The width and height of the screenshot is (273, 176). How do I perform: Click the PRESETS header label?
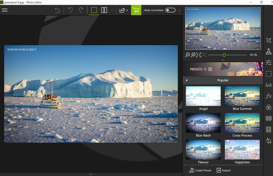196,69
